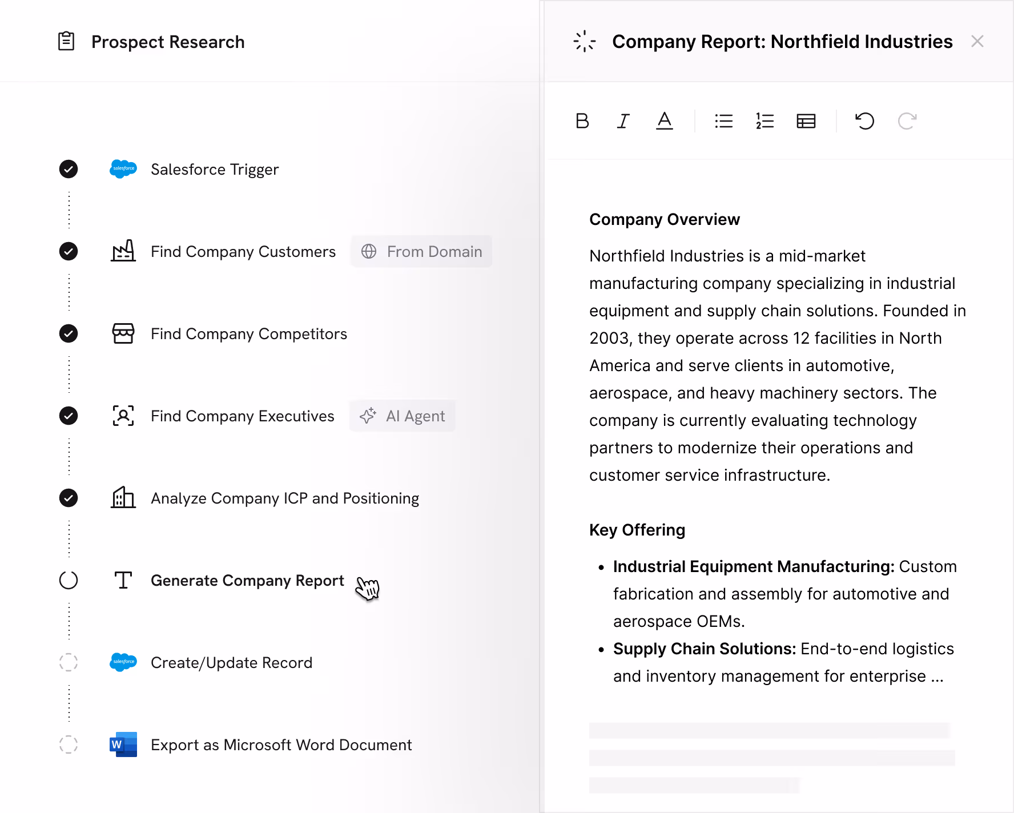Click the Microsoft Word export icon
This screenshot has height=813, width=1014.
(123, 744)
